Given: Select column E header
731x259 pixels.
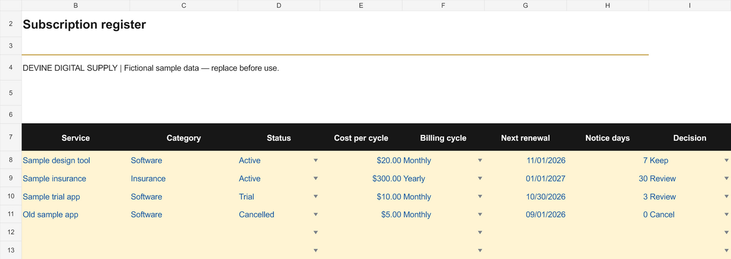Looking at the screenshot, I should coord(361,5).
